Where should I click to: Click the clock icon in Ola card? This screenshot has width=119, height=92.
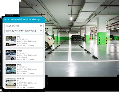(x=18, y=46)
